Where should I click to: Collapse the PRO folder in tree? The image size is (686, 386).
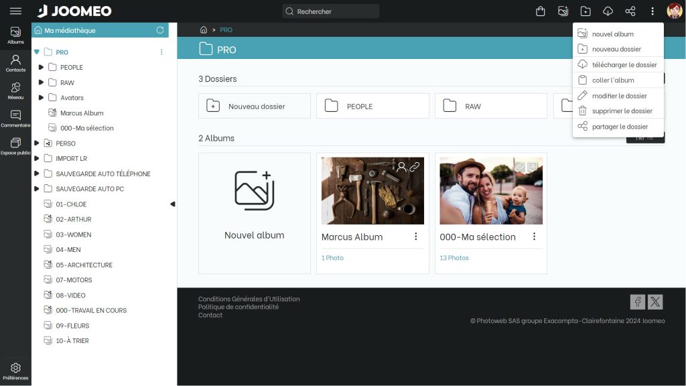(x=36, y=52)
